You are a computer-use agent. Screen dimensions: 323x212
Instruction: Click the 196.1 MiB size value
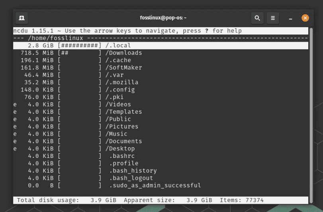tap(37, 60)
